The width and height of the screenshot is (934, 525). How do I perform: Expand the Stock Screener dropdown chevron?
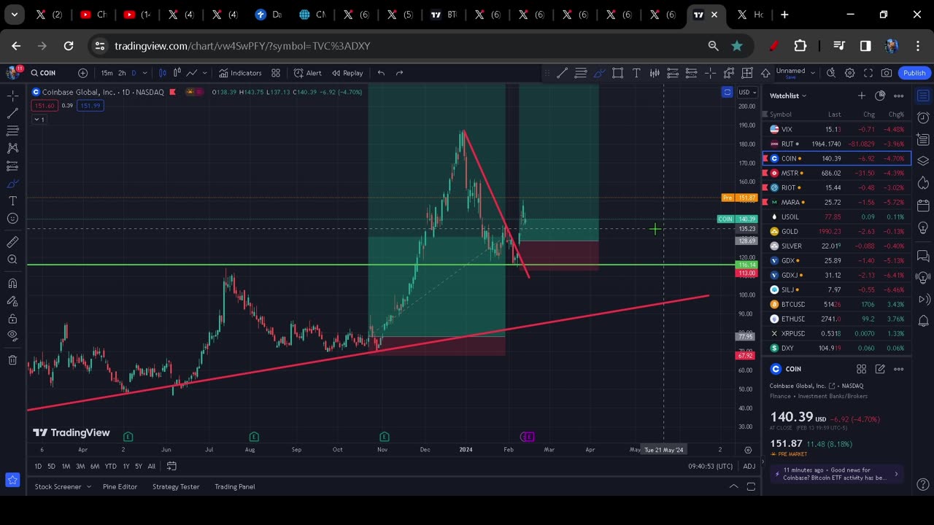coord(89,486)
